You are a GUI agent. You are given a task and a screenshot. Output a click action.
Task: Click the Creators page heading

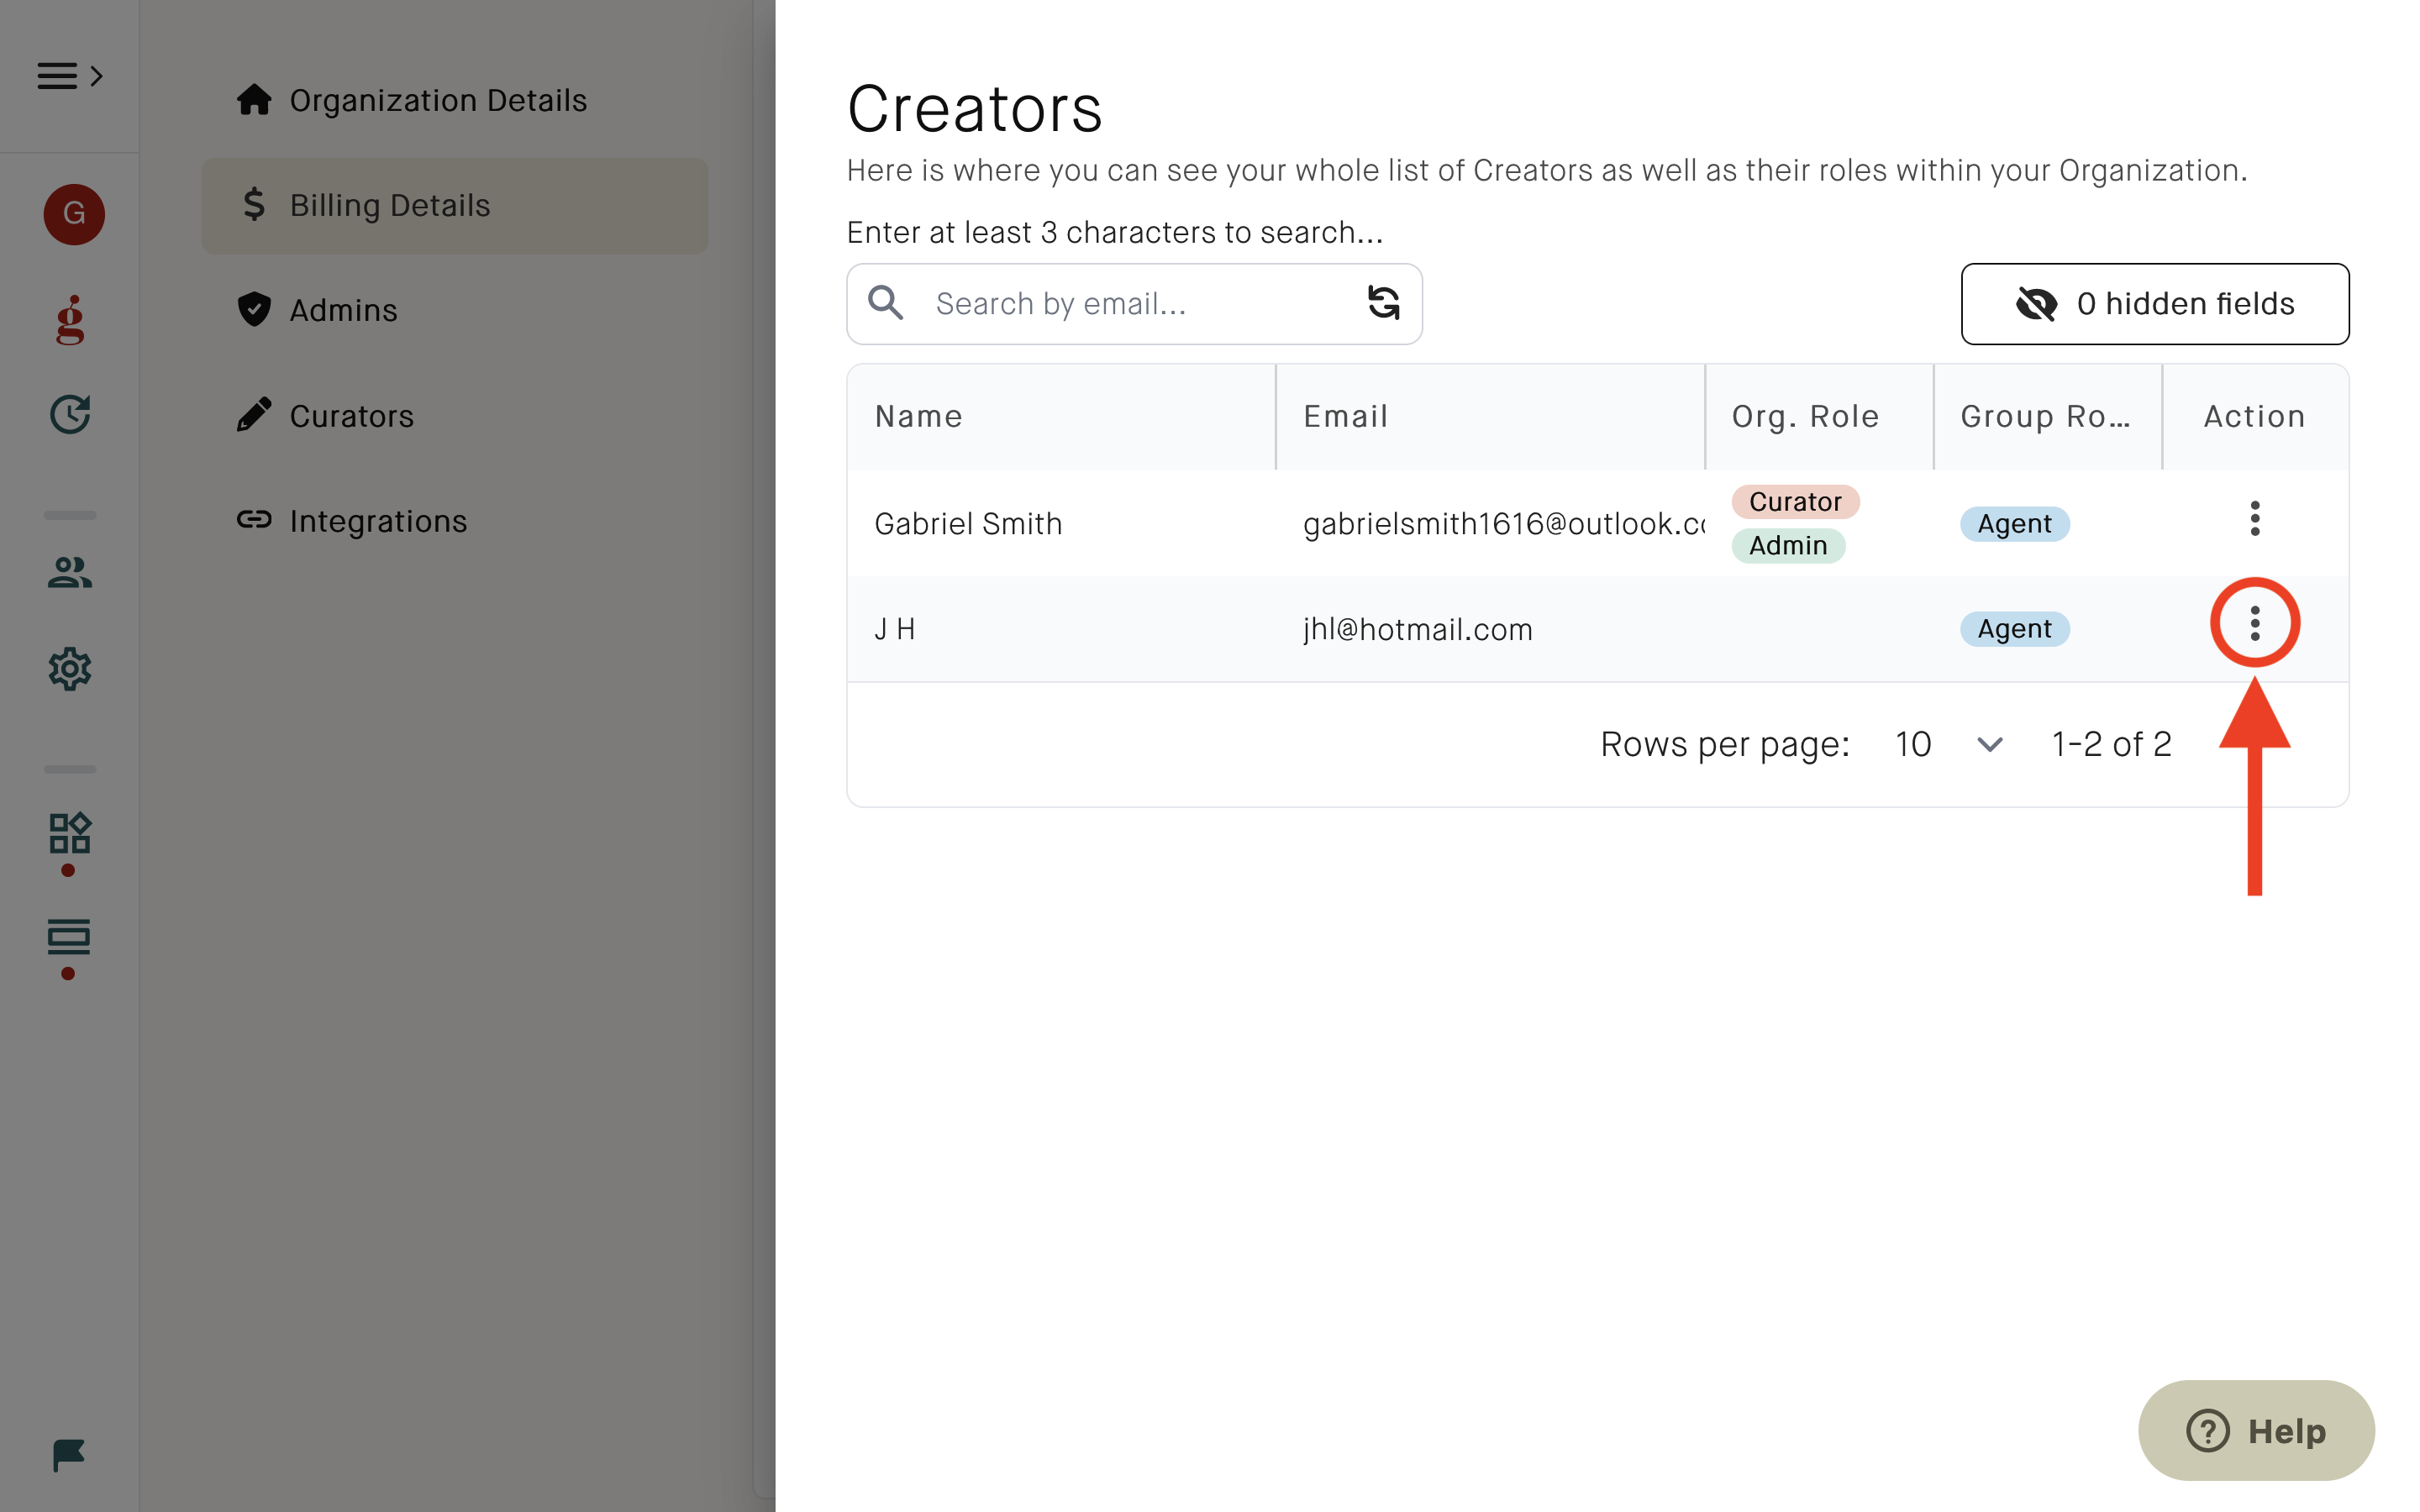coord(975,108)
